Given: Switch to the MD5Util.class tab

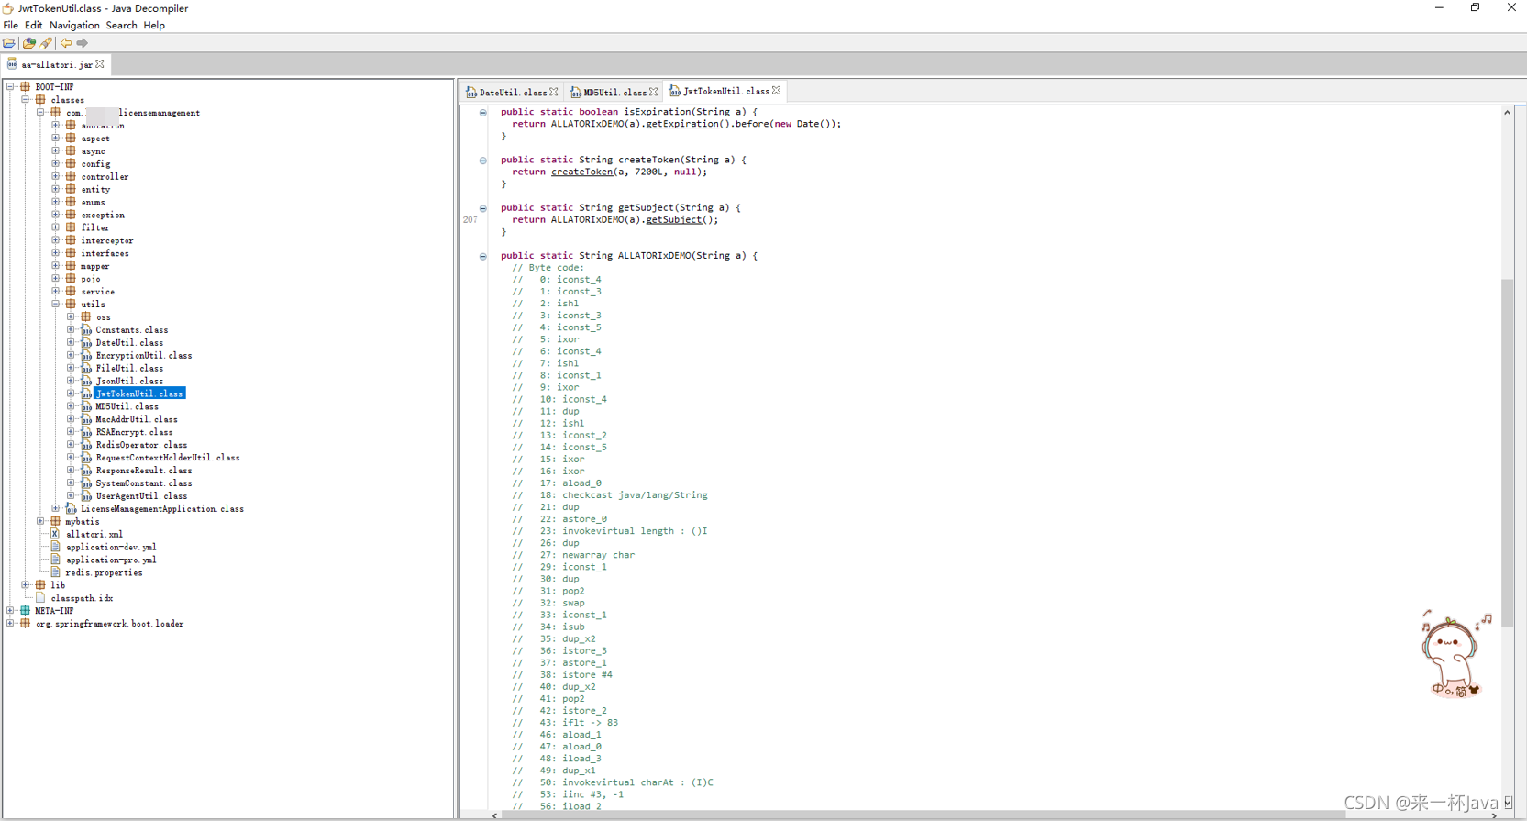Looking at the screenshot, I should [614, 92].
